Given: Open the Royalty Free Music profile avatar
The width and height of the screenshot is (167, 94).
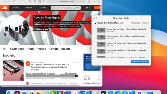Looking at the screenshot, I should pos(16,28).
